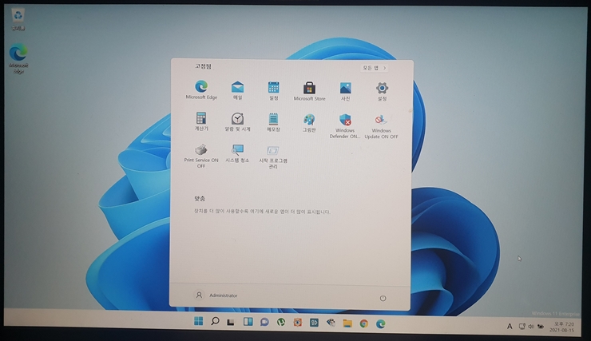Viewport: 591px width, 341px height.
Task: Open 시작 프로그램 관리 startup manager
Action: point(273,157)
